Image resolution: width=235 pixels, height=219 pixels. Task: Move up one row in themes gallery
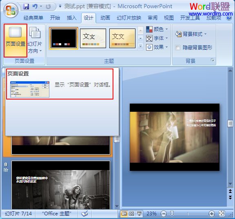140,31
